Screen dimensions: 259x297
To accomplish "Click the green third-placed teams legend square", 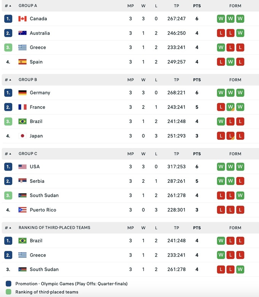I will click(8, 292).
